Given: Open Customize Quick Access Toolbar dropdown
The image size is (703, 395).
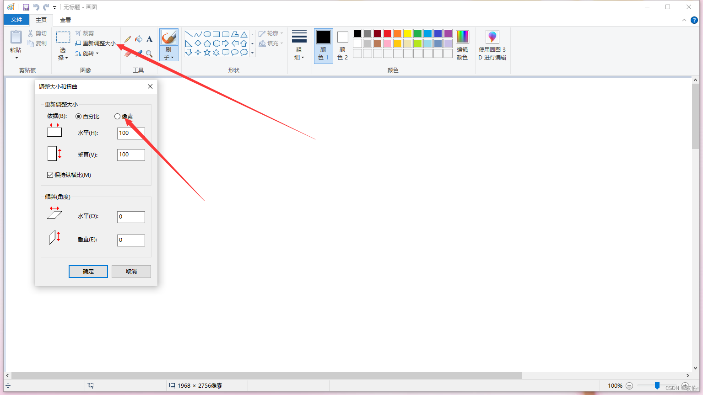Looking at the screenshot, I should pos(54,7).
